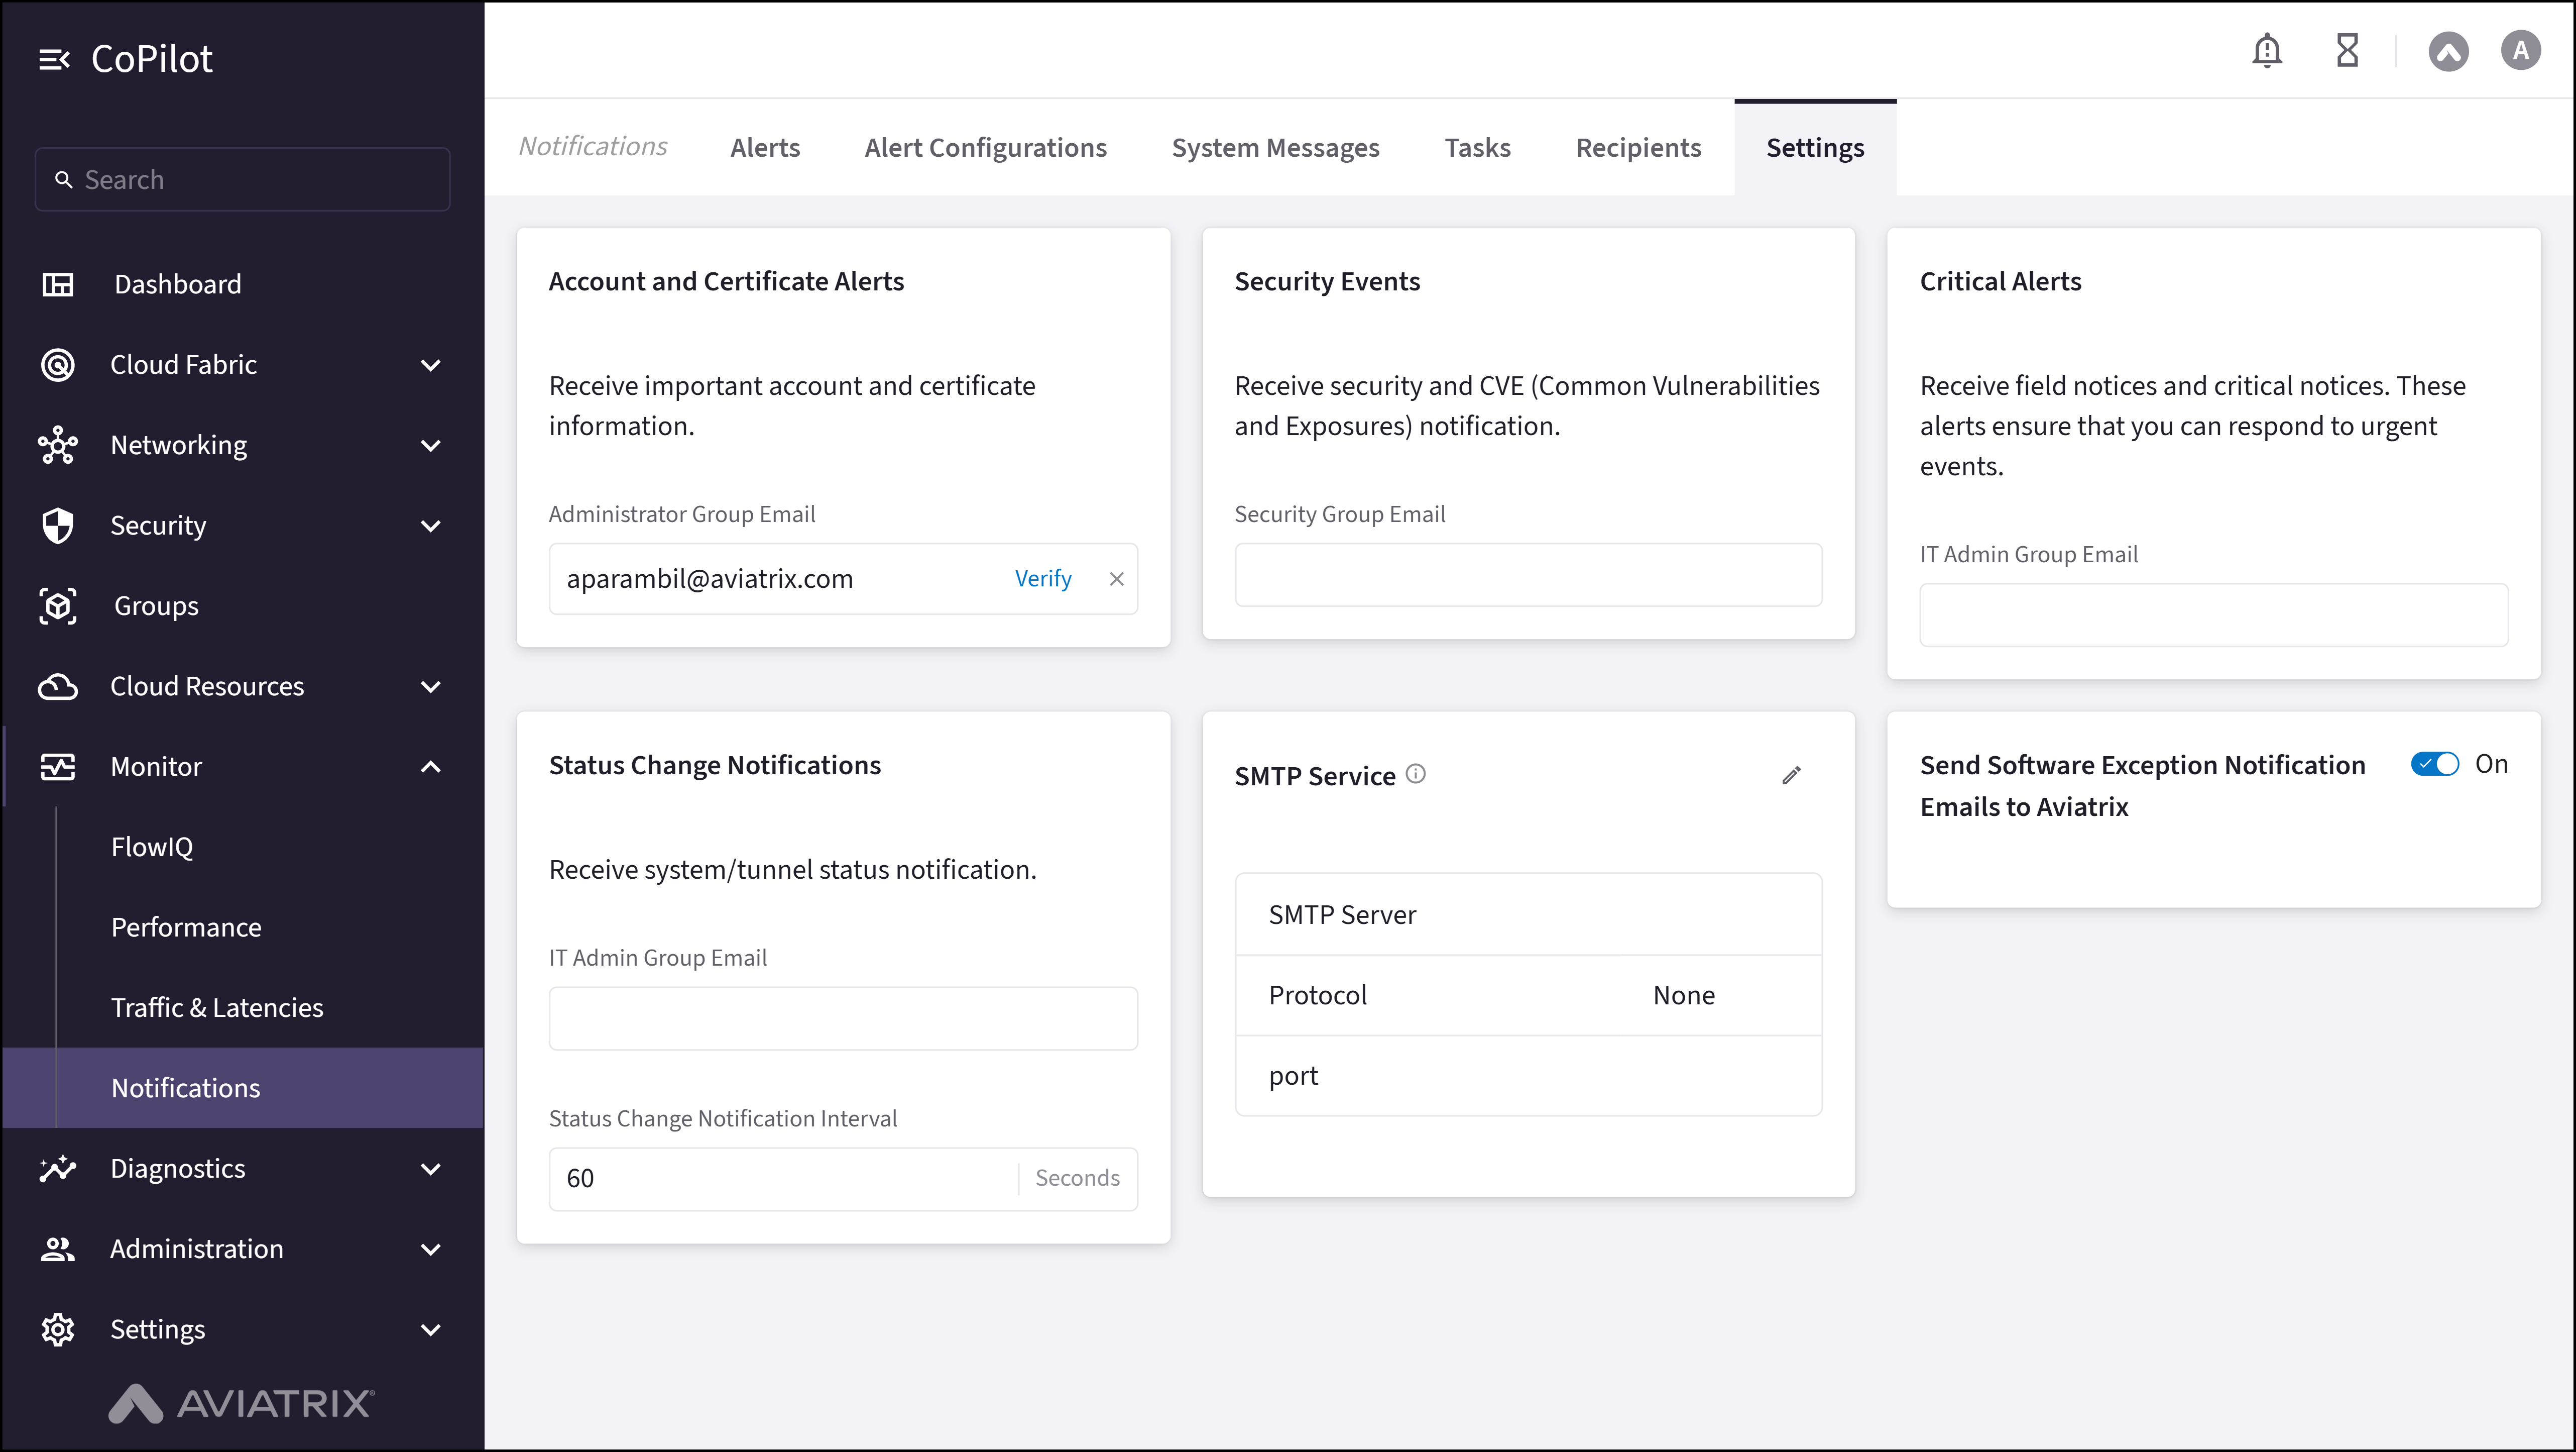Click Verify next to the administrator email

coord(1043,578)
